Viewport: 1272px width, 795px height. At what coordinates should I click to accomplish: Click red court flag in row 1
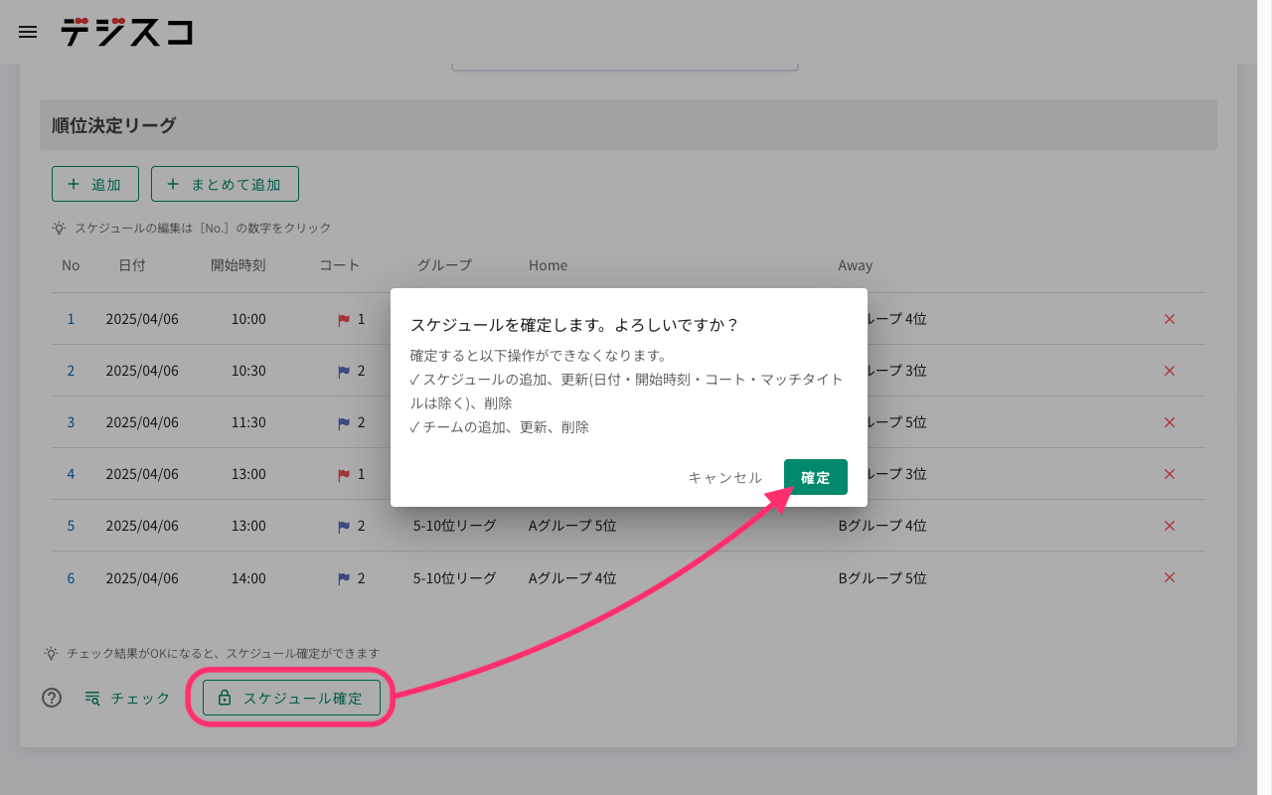344,320
